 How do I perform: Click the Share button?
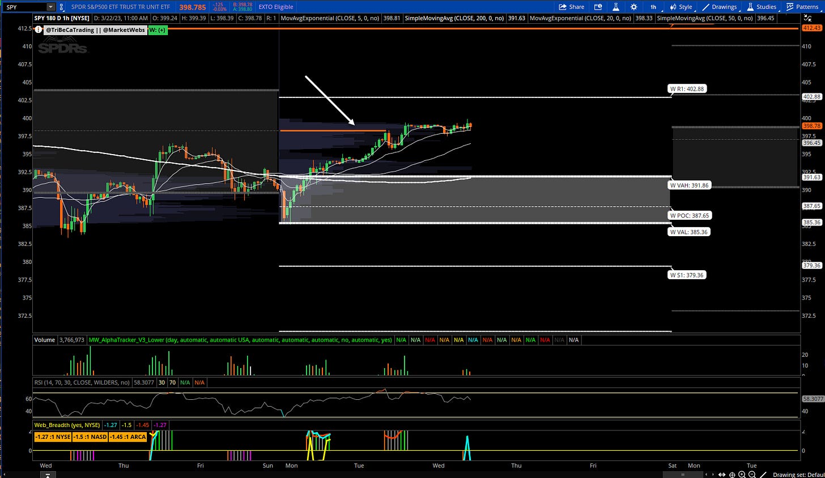coord(572,7)
